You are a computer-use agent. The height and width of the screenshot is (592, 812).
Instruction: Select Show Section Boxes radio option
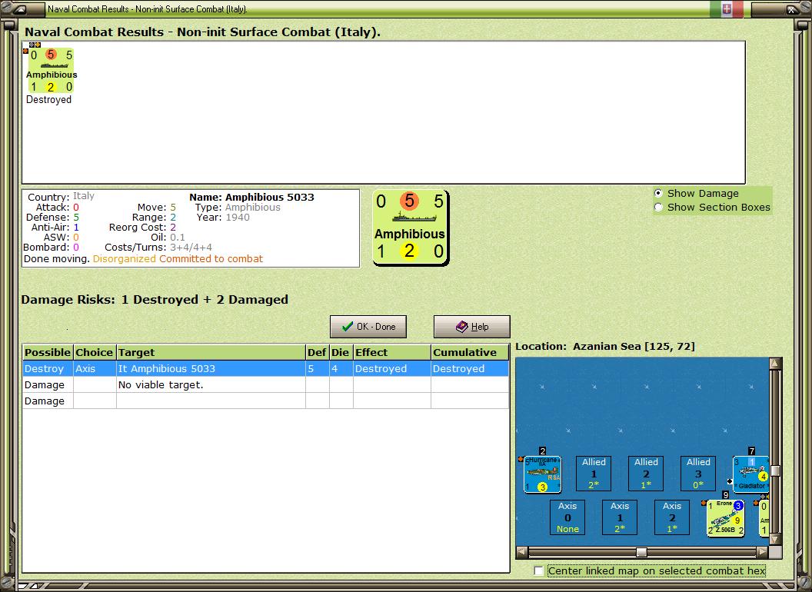coord(658,207)
